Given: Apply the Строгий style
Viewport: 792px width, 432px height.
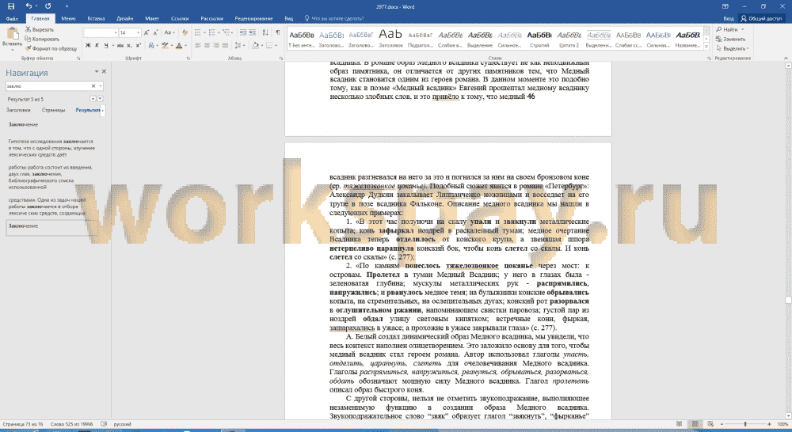Looking at the screenshot, I should click(x=539, y=39).
